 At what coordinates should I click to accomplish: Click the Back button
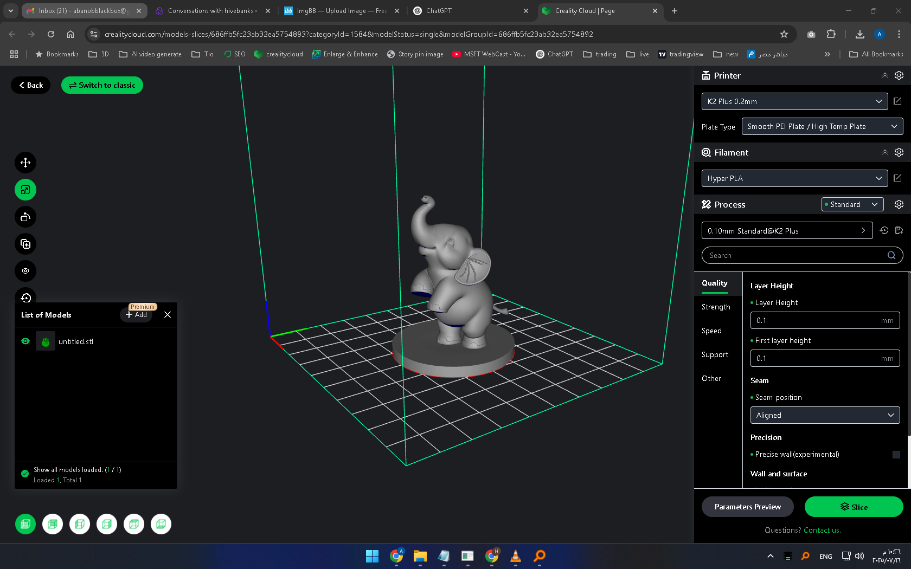[x=30, y=85]
